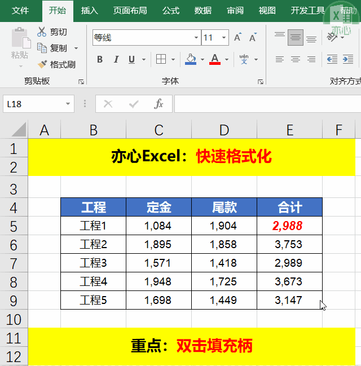This screenshot has width=361, height=366.
Task: Expand border options arrow
Action: point(173,60)
